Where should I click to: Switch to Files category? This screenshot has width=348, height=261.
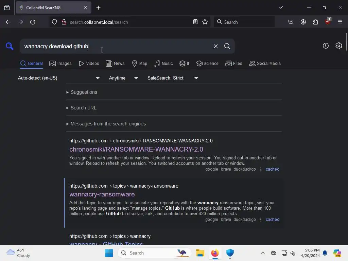234,64
